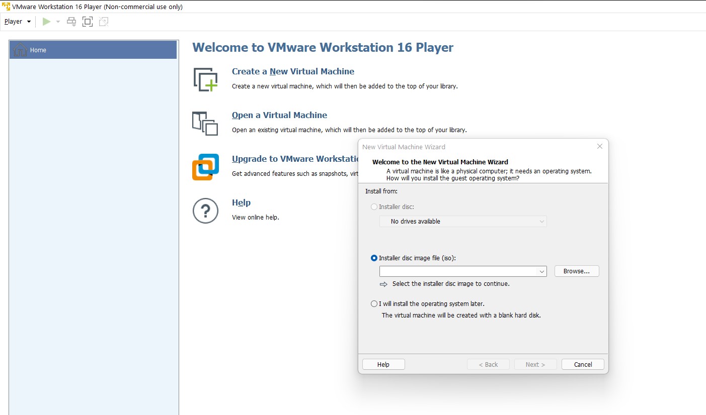
Task: Expand the ISO path dropdown arrow
Action: 542,271
